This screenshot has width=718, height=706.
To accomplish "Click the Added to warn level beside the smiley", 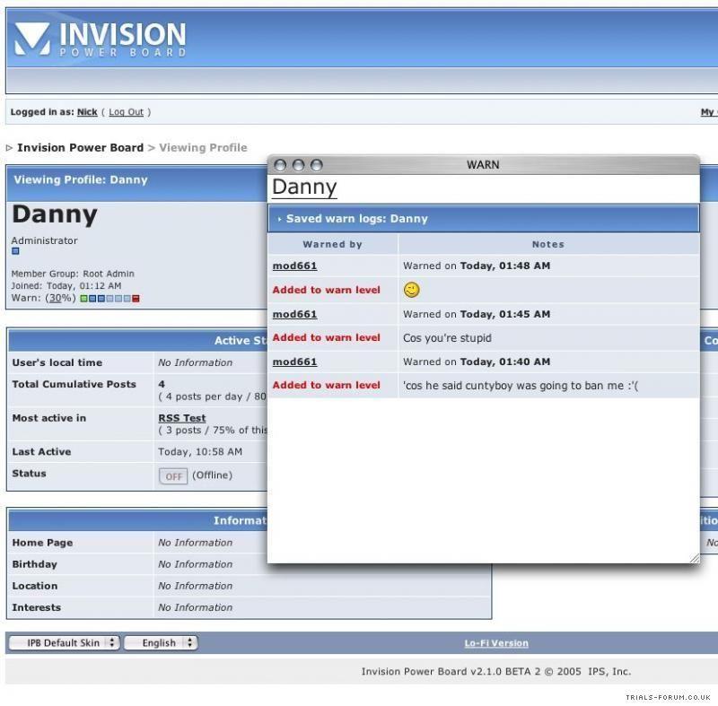I will (x=327, y=290).
